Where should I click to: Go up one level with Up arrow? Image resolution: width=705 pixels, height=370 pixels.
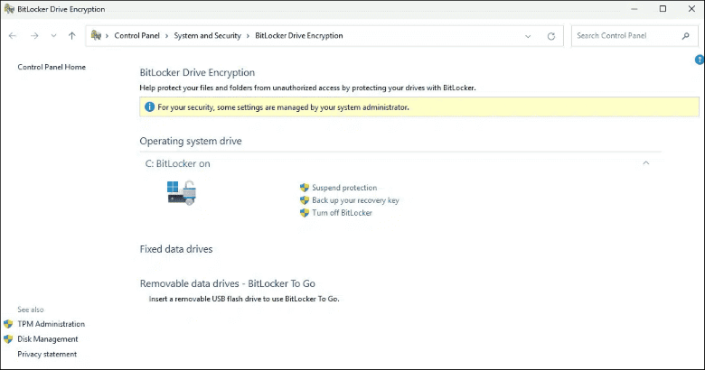tap(72, 36)
